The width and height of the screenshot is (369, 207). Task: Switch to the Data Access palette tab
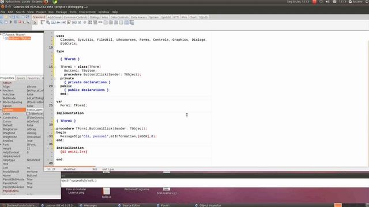click(x=138, y=17)
